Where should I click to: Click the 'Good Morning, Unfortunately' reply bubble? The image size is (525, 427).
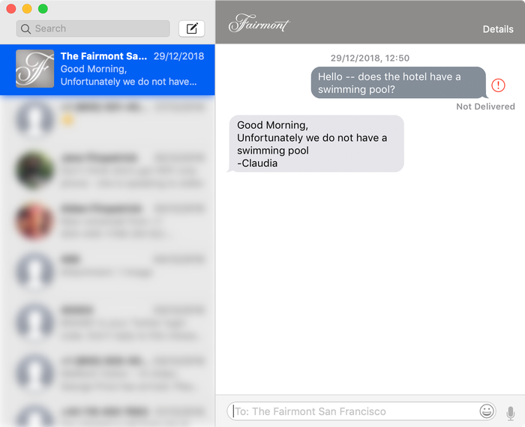click(x=316, y=144)
